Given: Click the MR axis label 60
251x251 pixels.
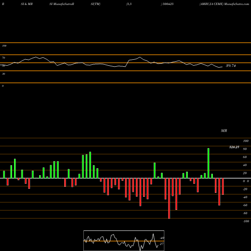Looking at the screenshot, I should tap(245, 157).
